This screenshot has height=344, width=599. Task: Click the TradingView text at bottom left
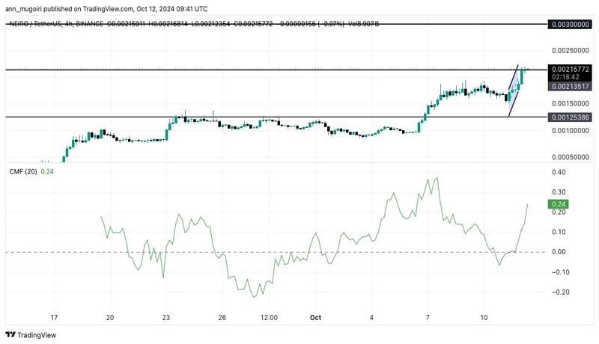(x=39, y=335)
